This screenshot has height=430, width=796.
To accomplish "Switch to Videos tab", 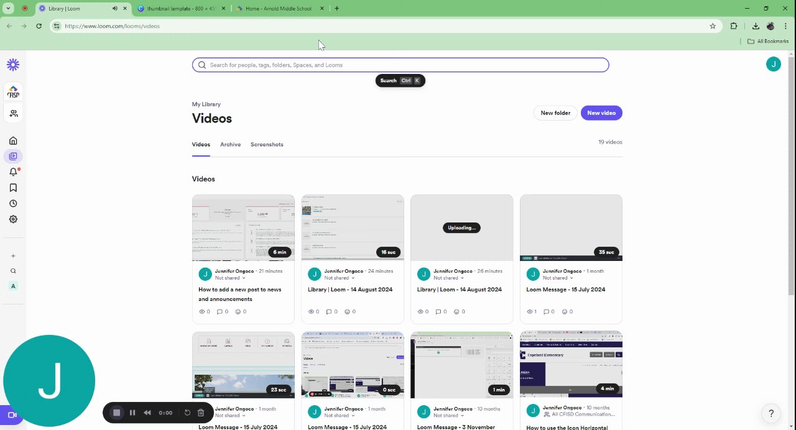I will point(201,144).
